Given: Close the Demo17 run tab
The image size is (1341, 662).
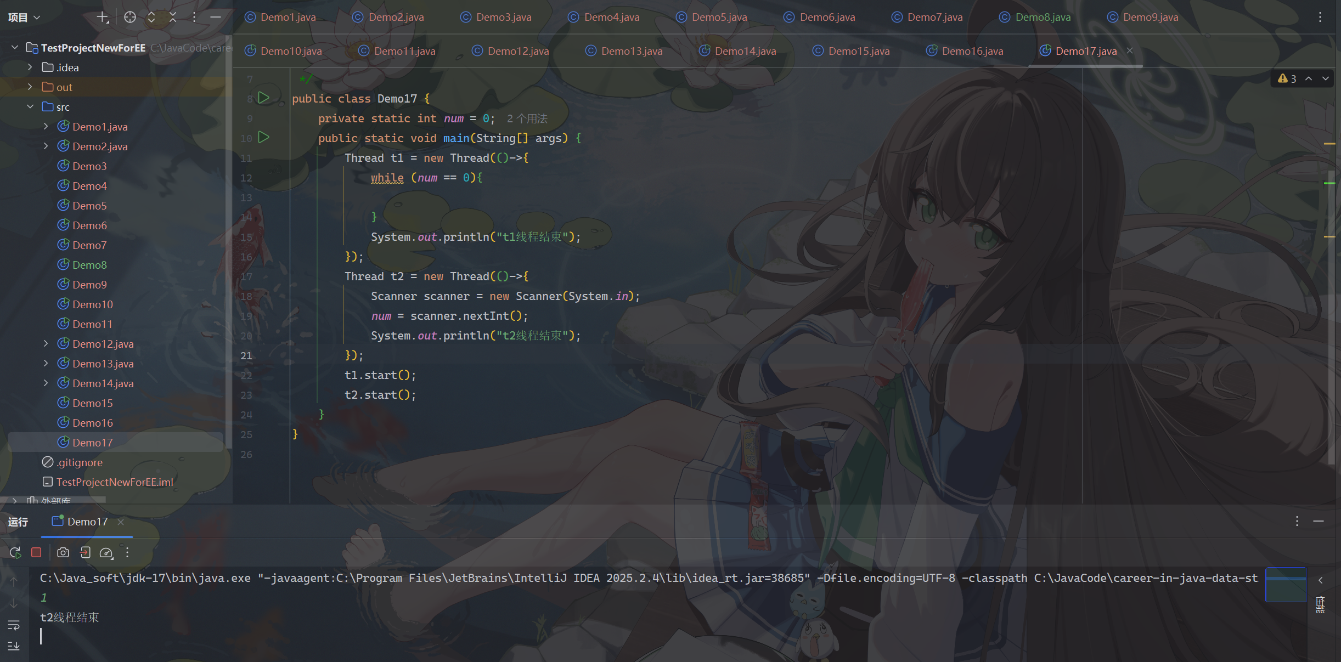Looking at the screenshot, I should coord(122,522).
